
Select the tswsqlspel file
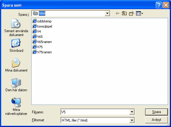(x=42, y=26)
